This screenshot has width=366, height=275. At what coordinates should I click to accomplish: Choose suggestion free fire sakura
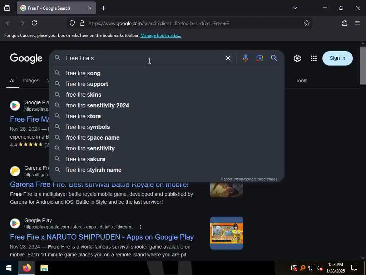[167, 159]
